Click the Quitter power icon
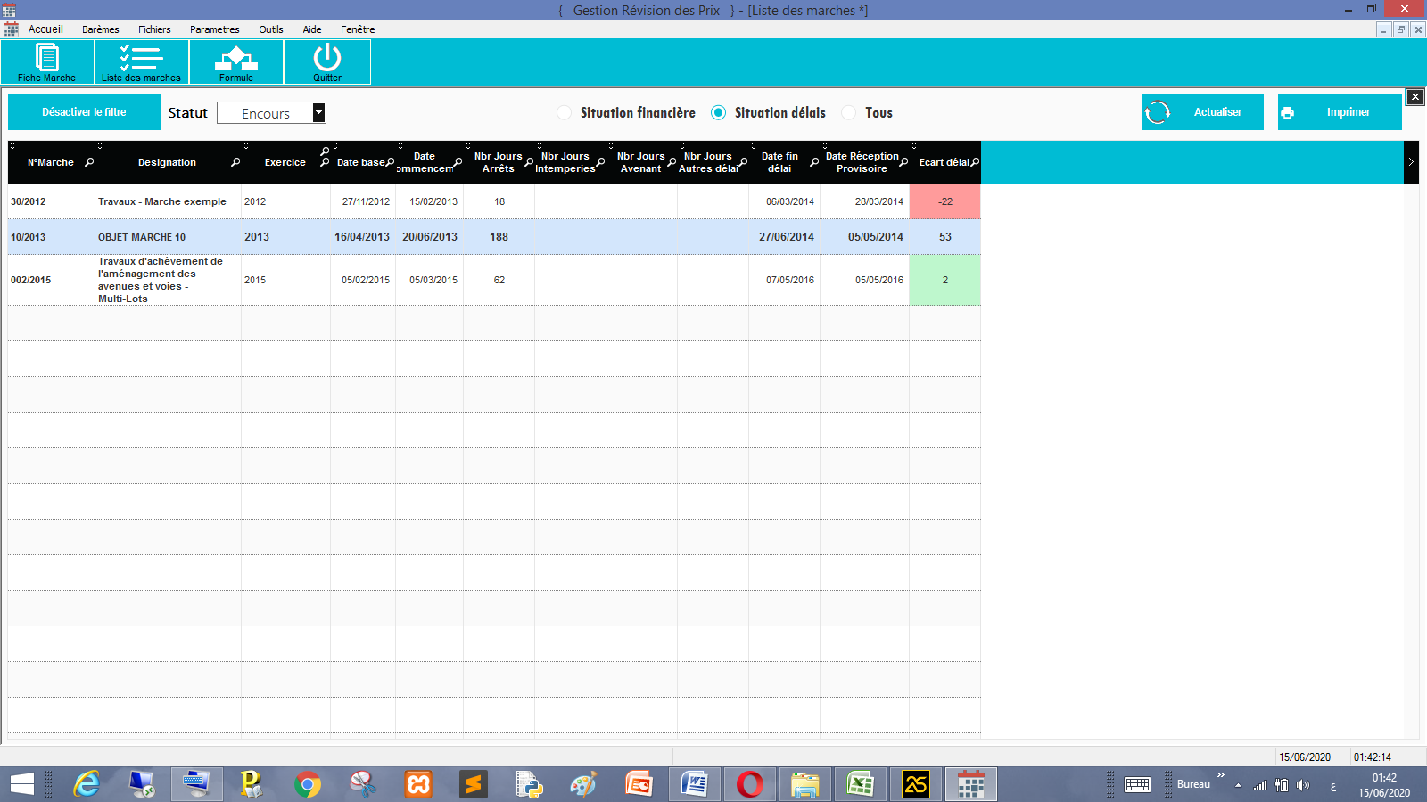1427x802 pixels. pos(326,61)
